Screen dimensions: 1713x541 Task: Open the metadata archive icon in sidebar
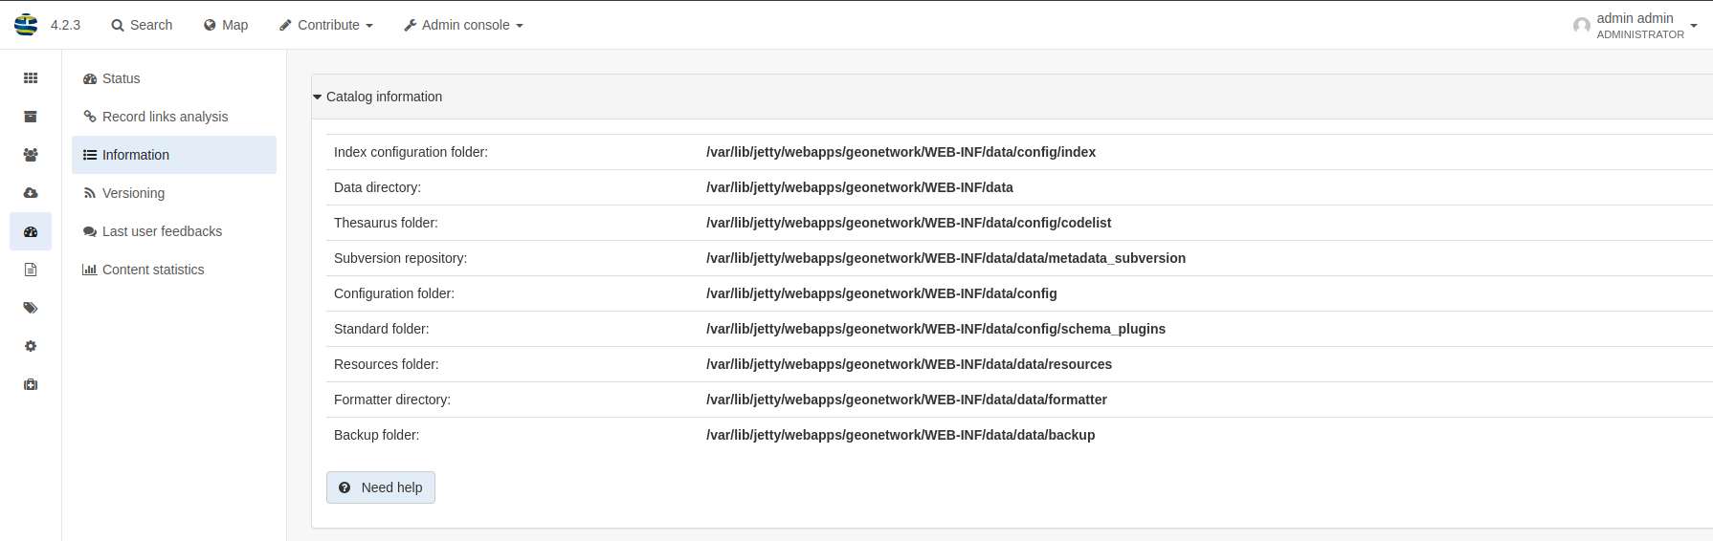[31, 117]
